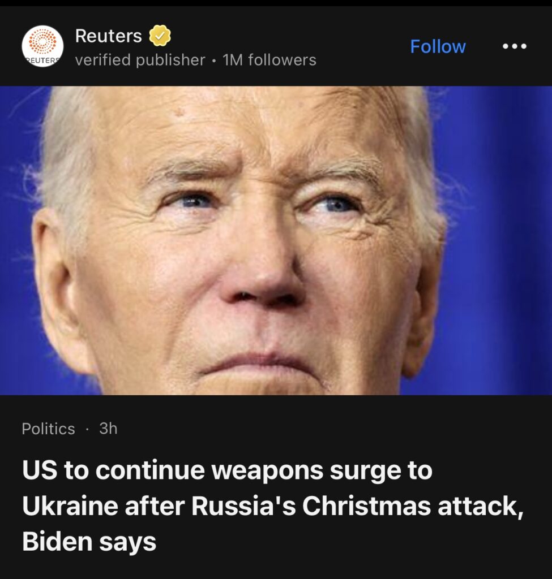552x579 pixels.
Task: Follow the Reuters publisher
Action: 438,46
